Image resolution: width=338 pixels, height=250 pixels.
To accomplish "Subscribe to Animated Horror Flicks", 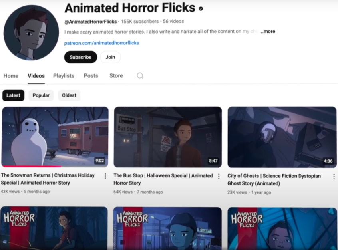I will click(81, 57).
